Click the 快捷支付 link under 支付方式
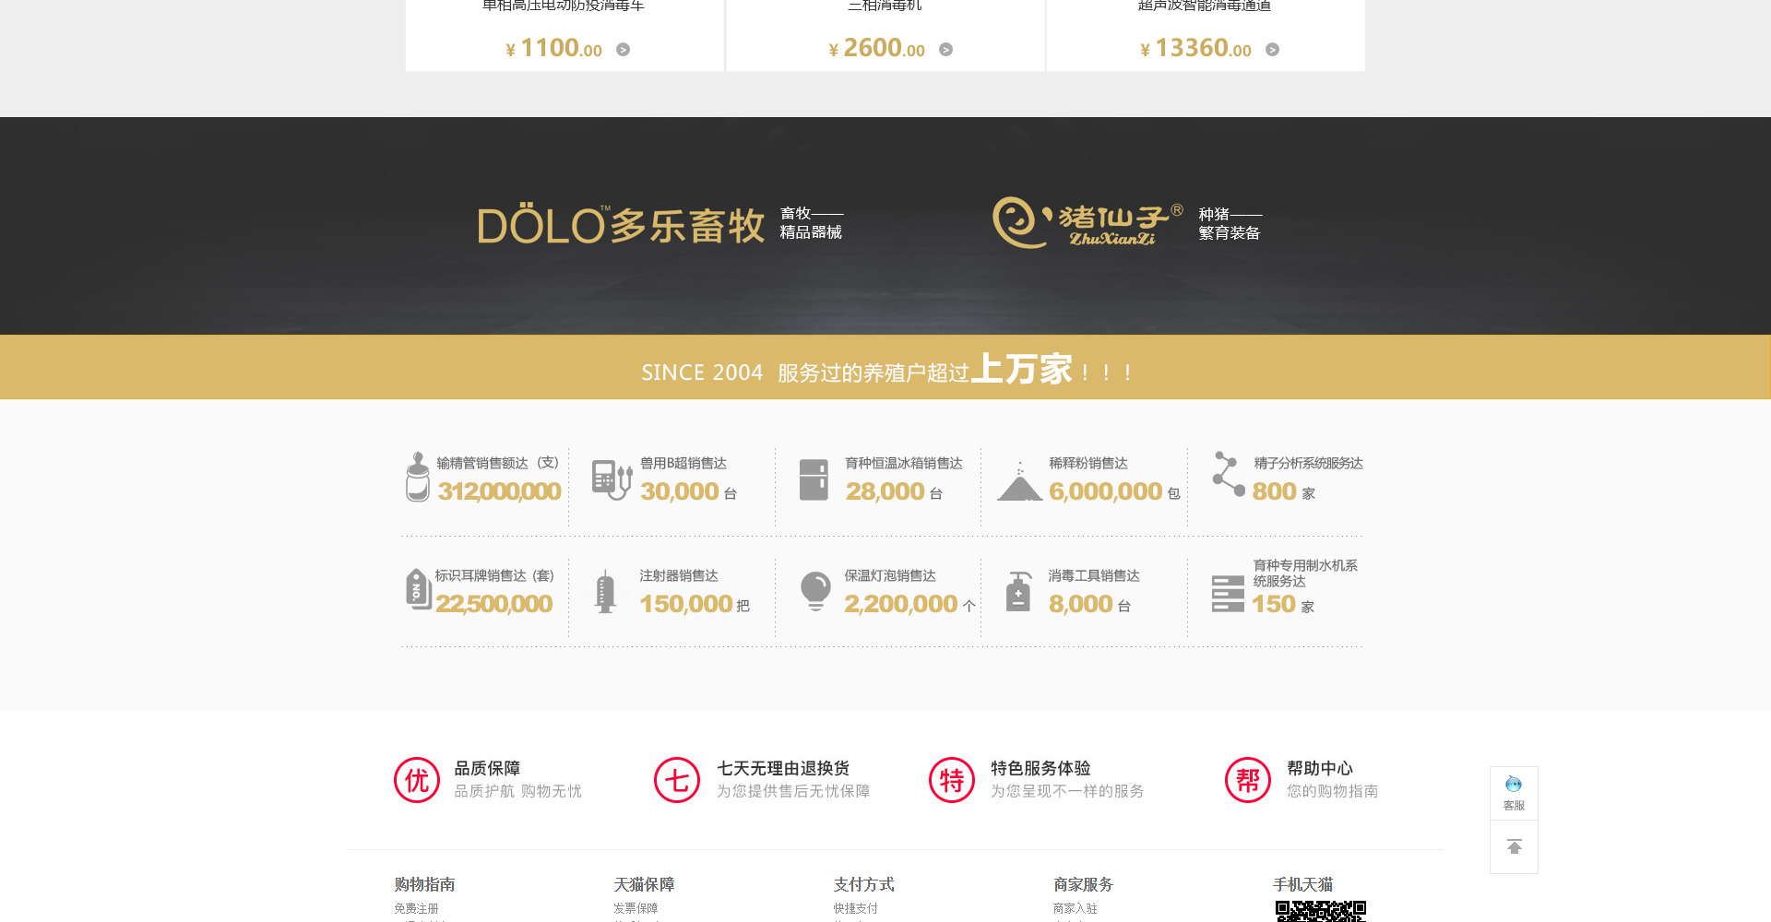Image resolution: width=1771 pixels, height=922 pixels. point(855,908)
